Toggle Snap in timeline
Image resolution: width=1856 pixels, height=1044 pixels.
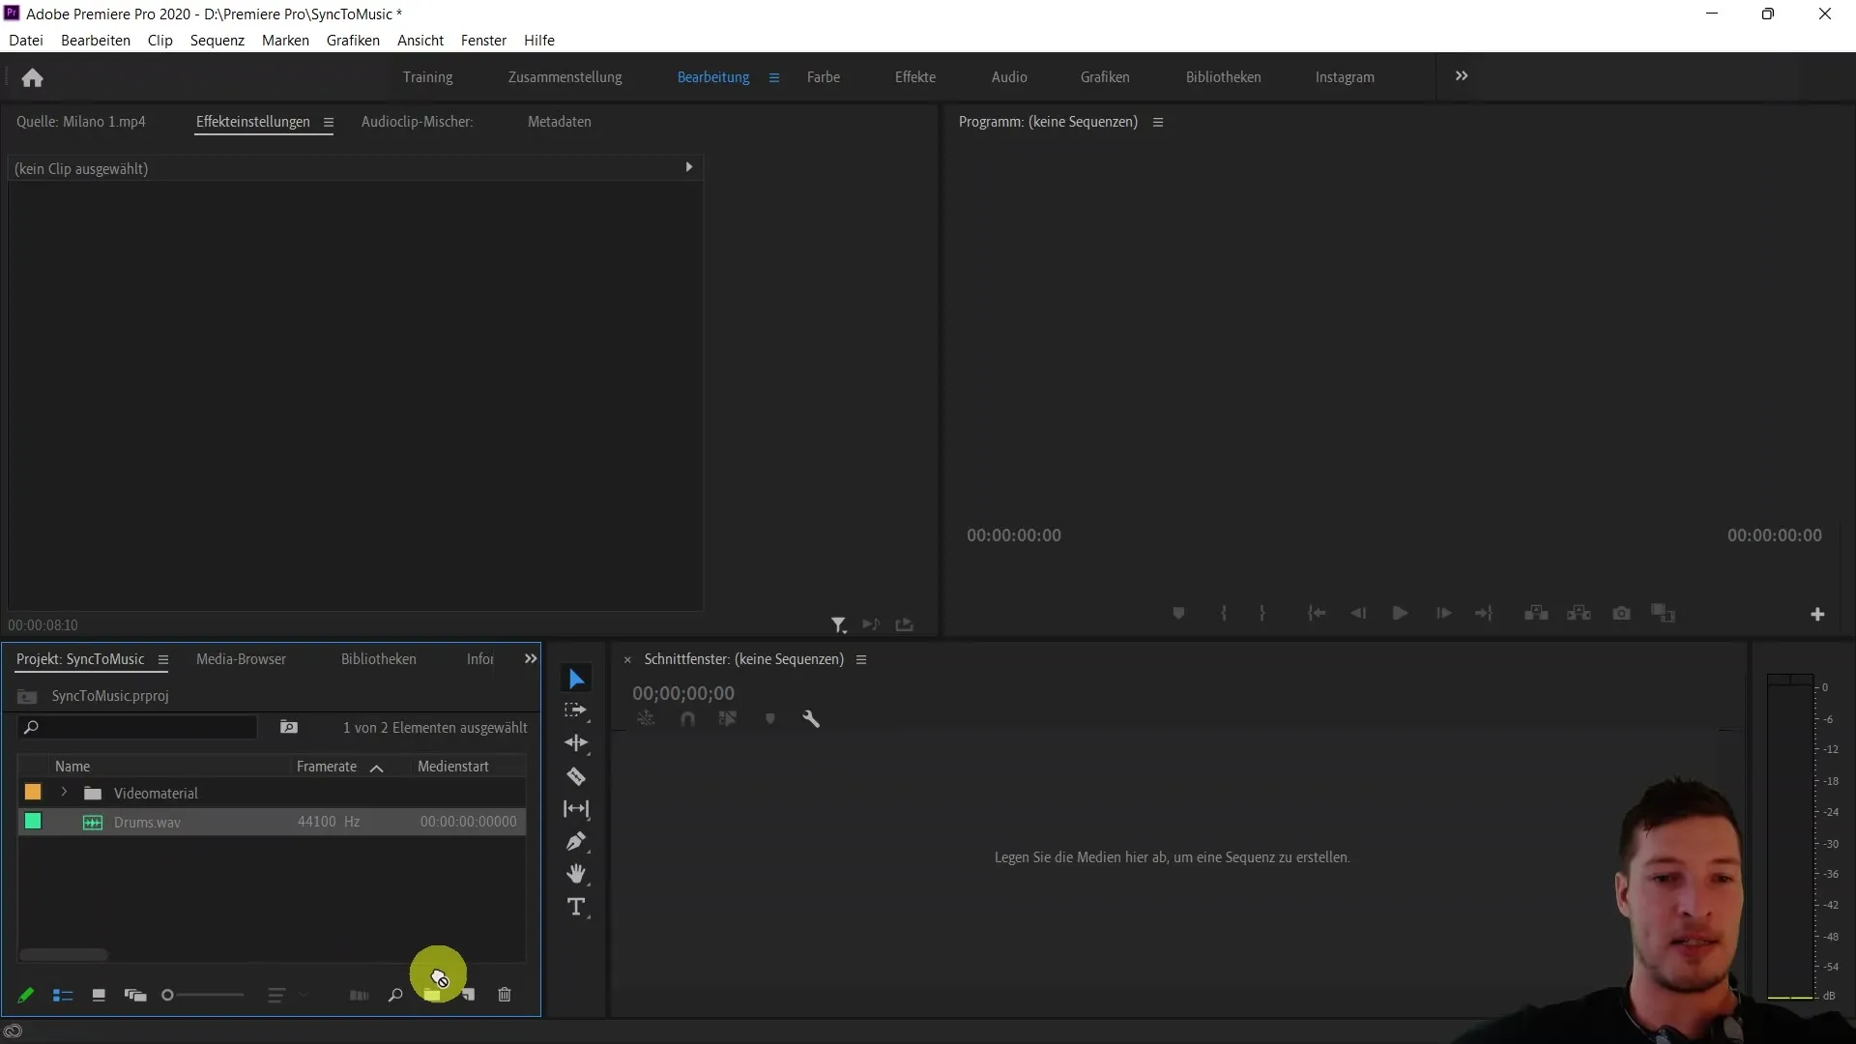687,719
